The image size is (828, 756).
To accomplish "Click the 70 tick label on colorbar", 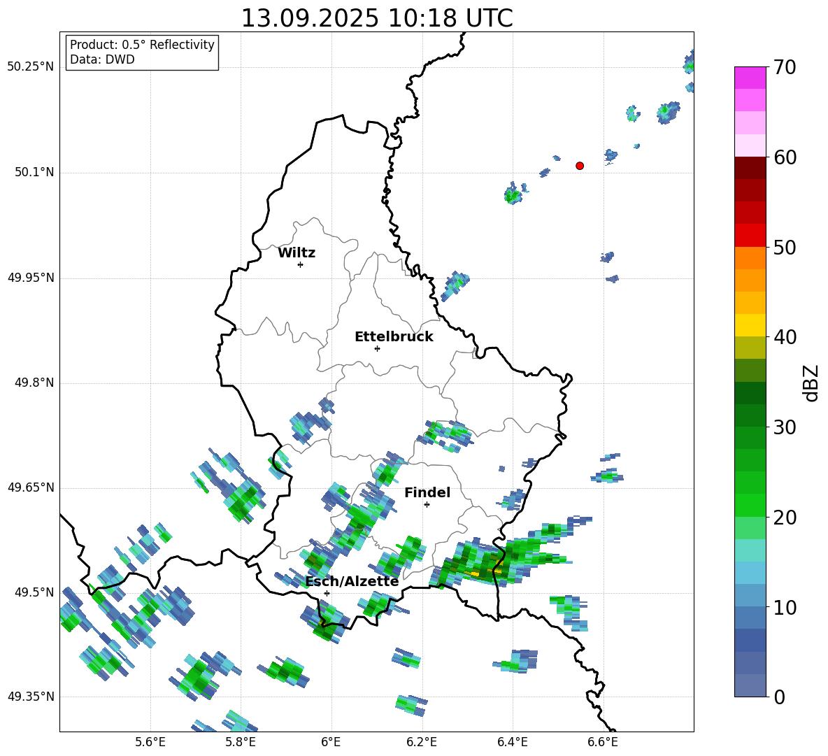I will tap(785, 68).
